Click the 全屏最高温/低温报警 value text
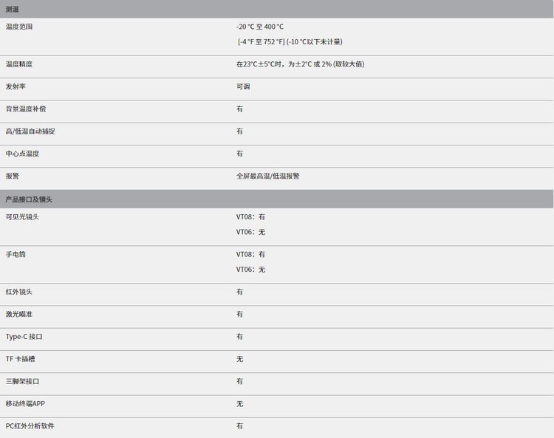 point(268,176)
